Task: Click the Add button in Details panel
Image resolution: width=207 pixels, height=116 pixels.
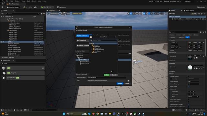Action: click(x=194, y=14)
